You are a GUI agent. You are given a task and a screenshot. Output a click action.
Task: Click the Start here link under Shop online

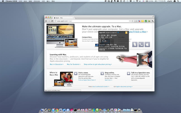[x=108, y=80]
